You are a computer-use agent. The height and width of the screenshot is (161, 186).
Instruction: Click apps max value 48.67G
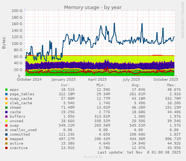(174, 90)
